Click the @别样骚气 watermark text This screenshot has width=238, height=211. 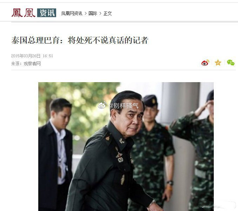coord(124,105)
